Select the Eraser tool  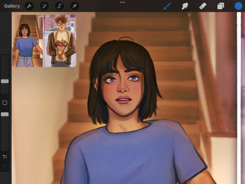coord(203,6)
